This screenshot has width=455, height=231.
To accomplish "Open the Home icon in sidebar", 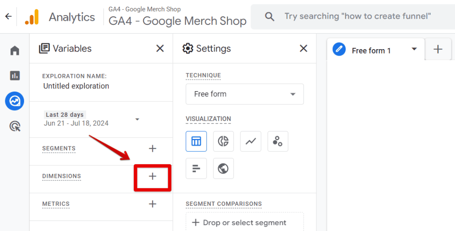I will point(15,50).
